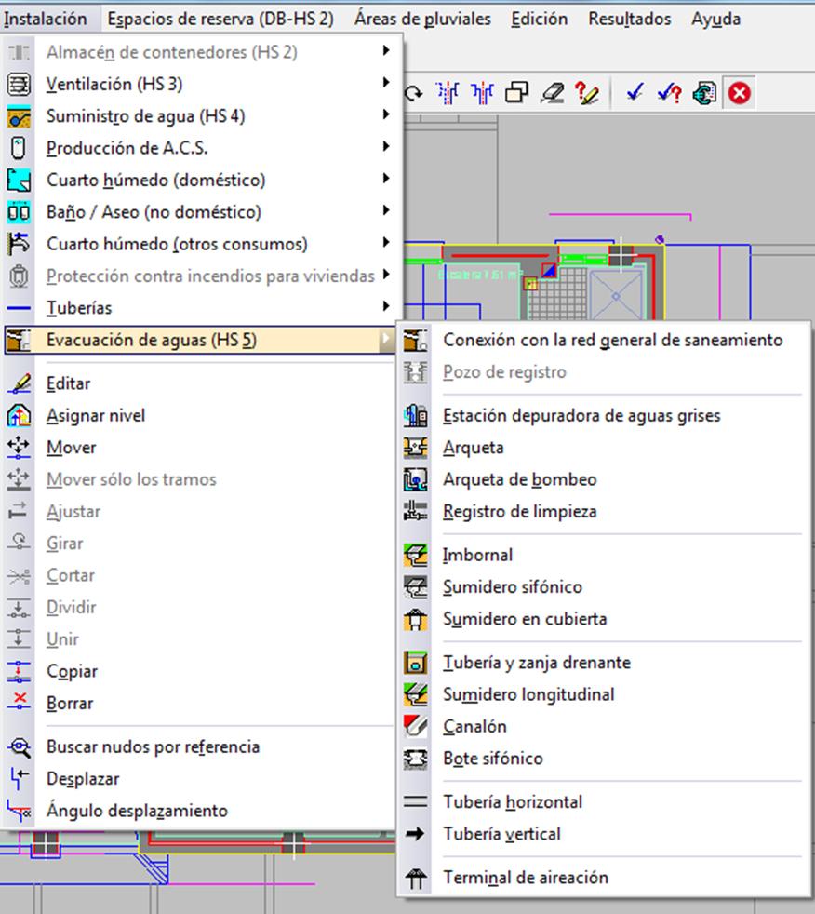Click the Sumidero sifónico icon
Screen dimensions: 815x914
pos(416,586)
